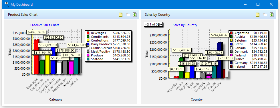Go to previous legend page arrow
This screenshot has width=280, height=108.
(x=146, y=24)
